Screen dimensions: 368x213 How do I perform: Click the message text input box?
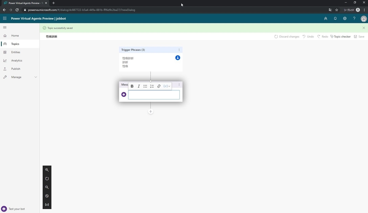[x=154, y=95]
